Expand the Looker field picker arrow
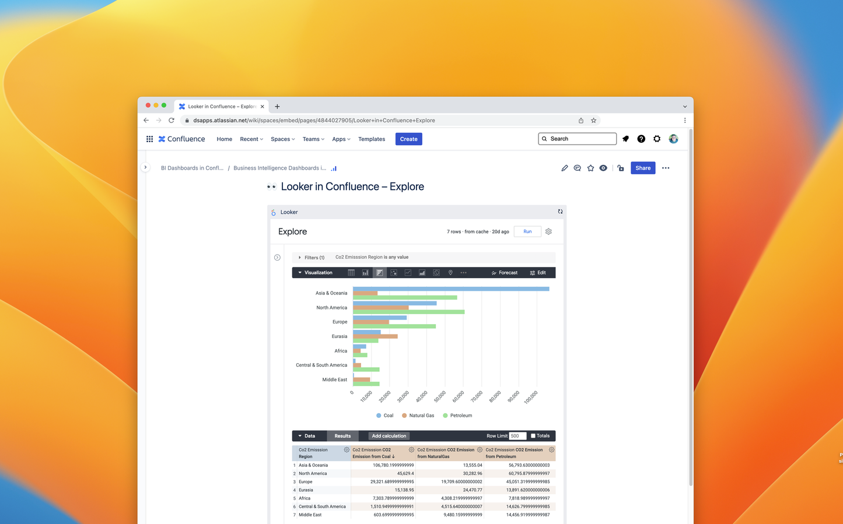The image size is (843, 524). (x=277, y=258)
